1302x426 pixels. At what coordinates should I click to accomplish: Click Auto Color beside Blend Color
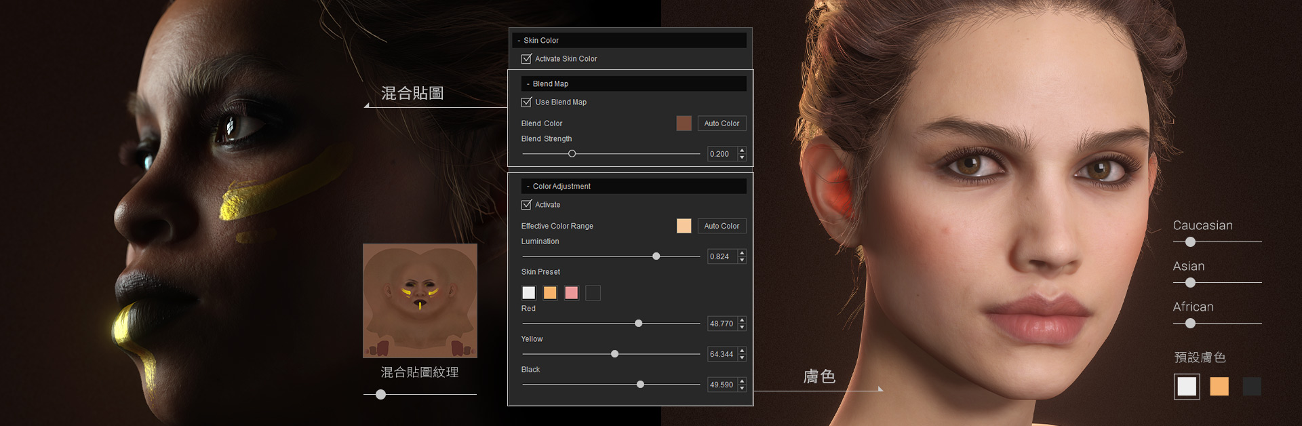click(x=722, y=123)
